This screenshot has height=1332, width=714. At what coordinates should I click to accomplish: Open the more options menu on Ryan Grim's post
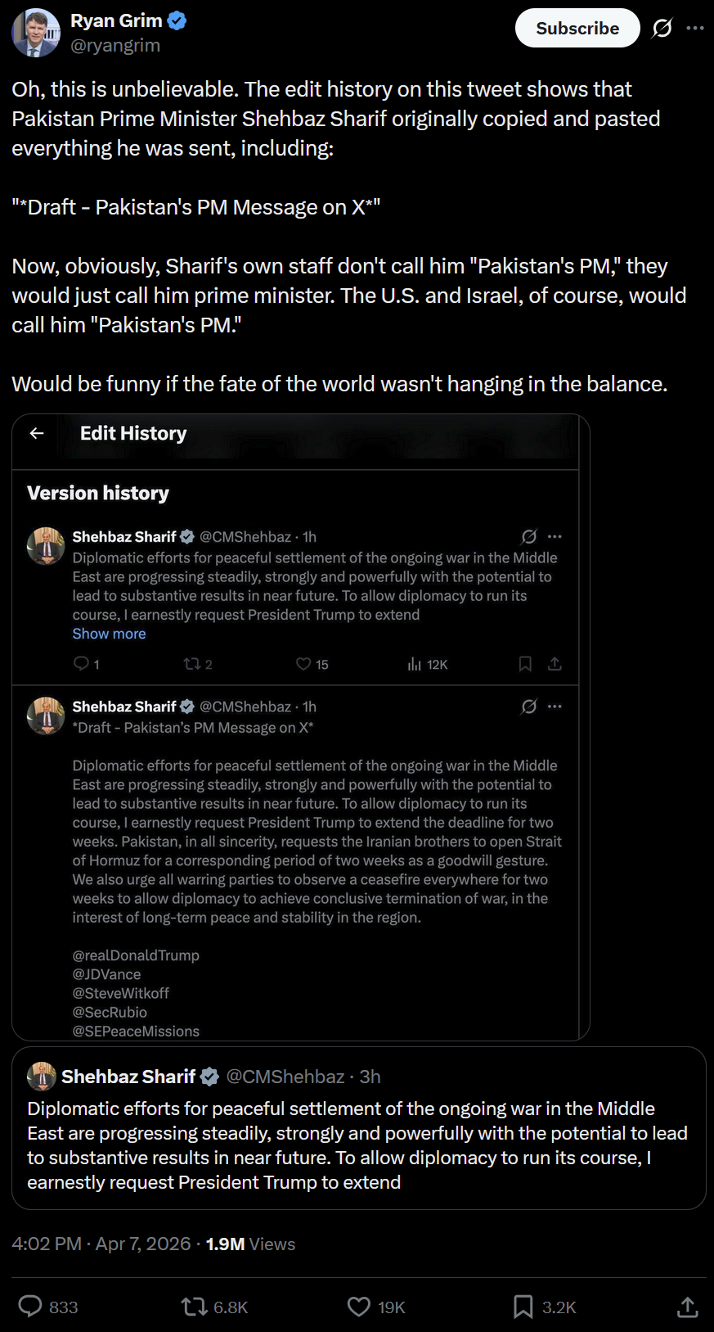695,29
